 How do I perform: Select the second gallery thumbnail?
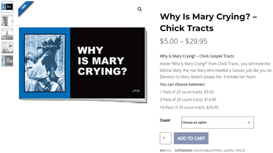pos(7,20)
